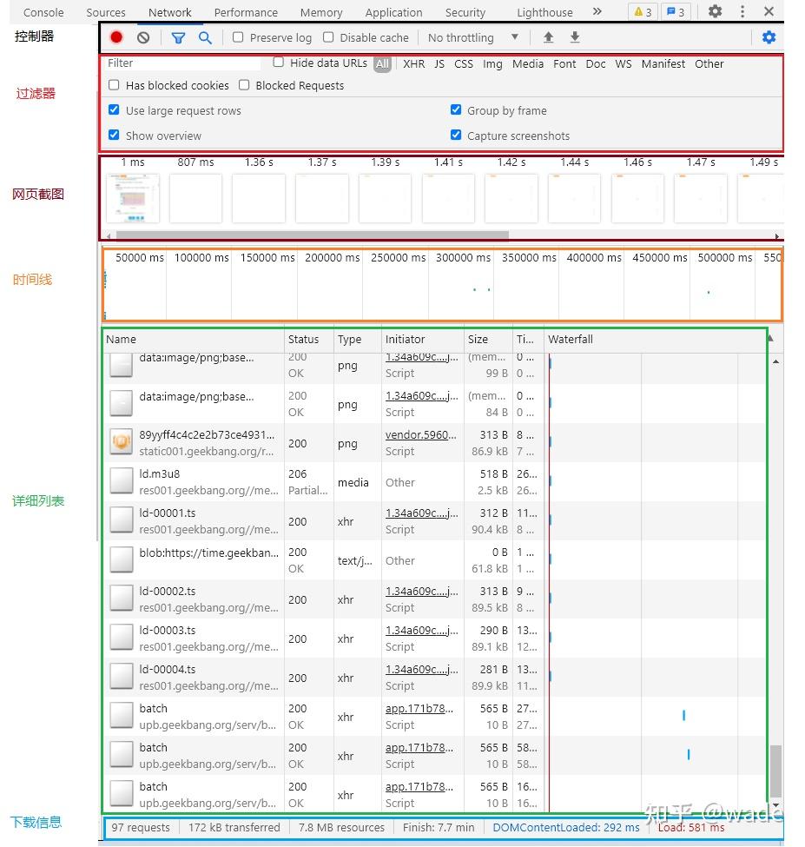Screen dimensions: 805x847
Task: Stop recording network log
Action: (x=117, y=37)
